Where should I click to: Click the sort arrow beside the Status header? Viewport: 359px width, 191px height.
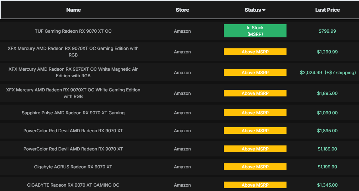coord(264,10)
